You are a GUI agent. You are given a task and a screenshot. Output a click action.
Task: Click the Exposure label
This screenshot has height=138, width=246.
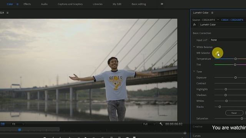click(201, 77)
